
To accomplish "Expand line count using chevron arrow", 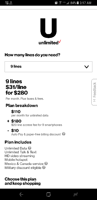I will pos(86,67).
